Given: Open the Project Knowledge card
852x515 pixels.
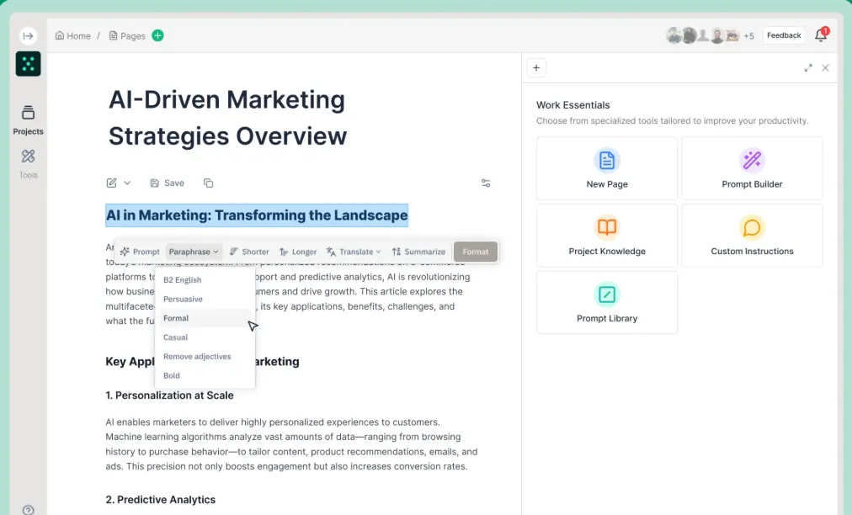Looking at the screenshot, I should click(607, 236).
